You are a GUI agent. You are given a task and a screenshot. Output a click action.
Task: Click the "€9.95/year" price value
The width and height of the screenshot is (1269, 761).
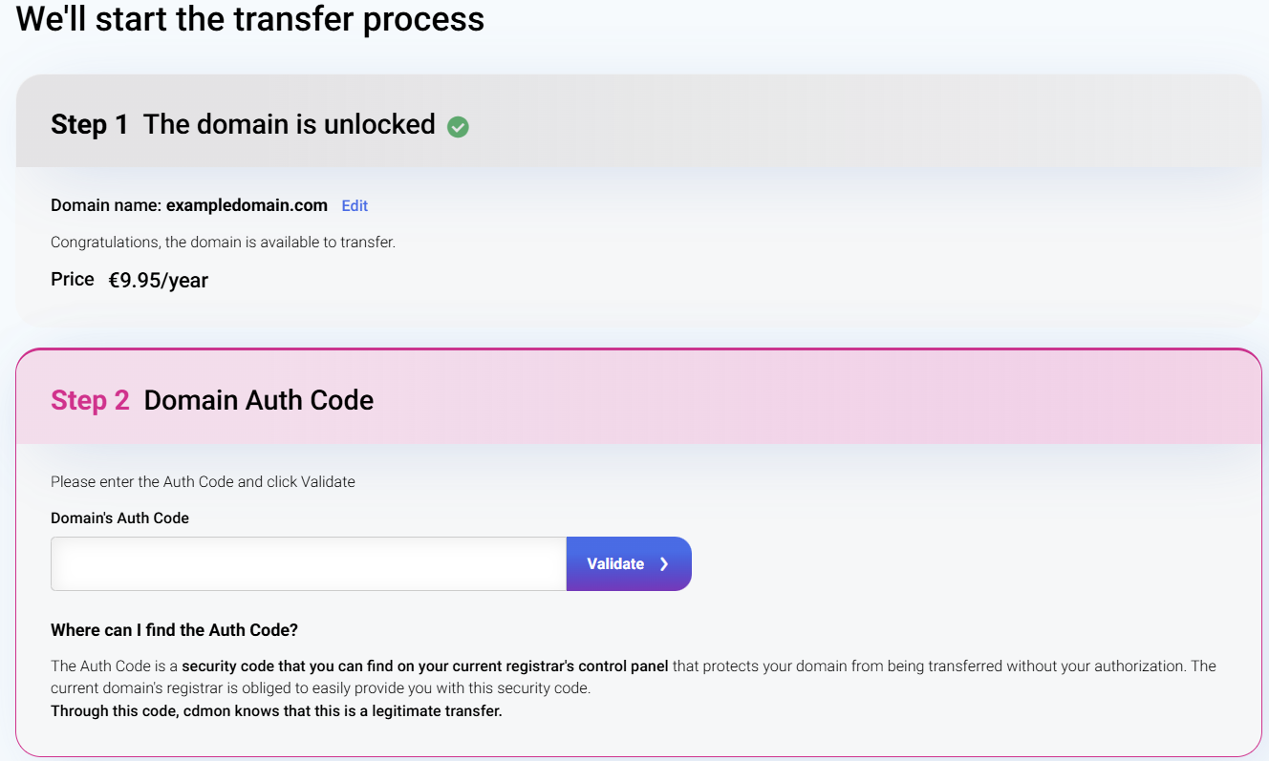pos(159,281)
